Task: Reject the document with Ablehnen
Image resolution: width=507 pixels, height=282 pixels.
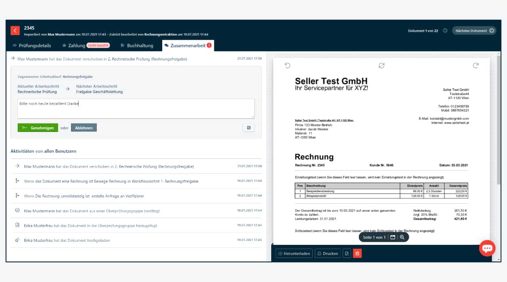Action: 84,127
